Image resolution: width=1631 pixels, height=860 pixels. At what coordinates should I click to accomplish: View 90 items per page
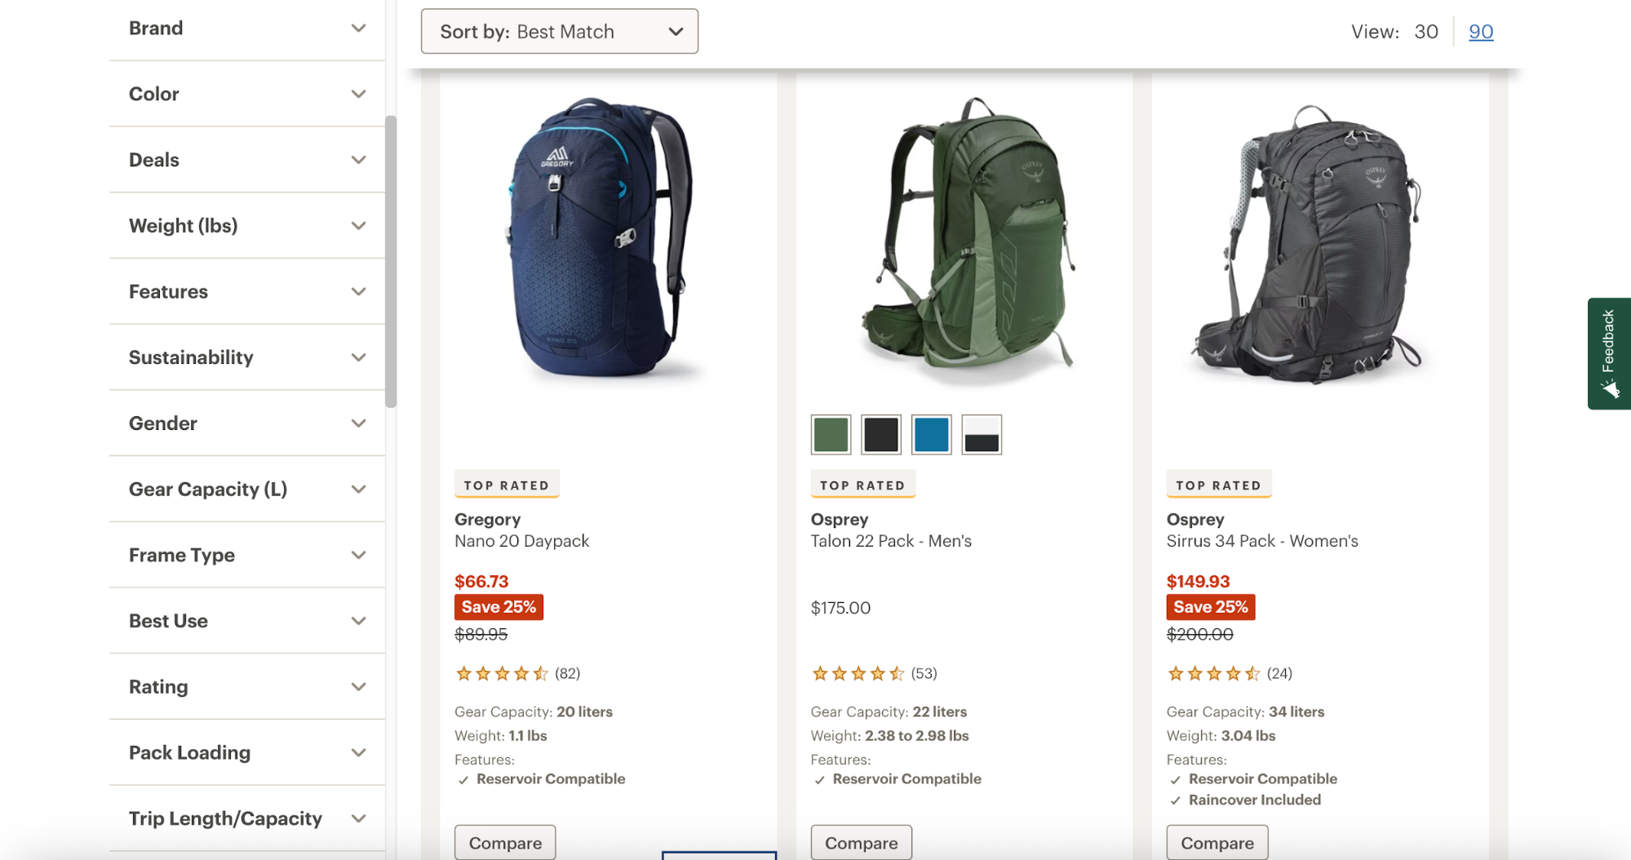1481,32
